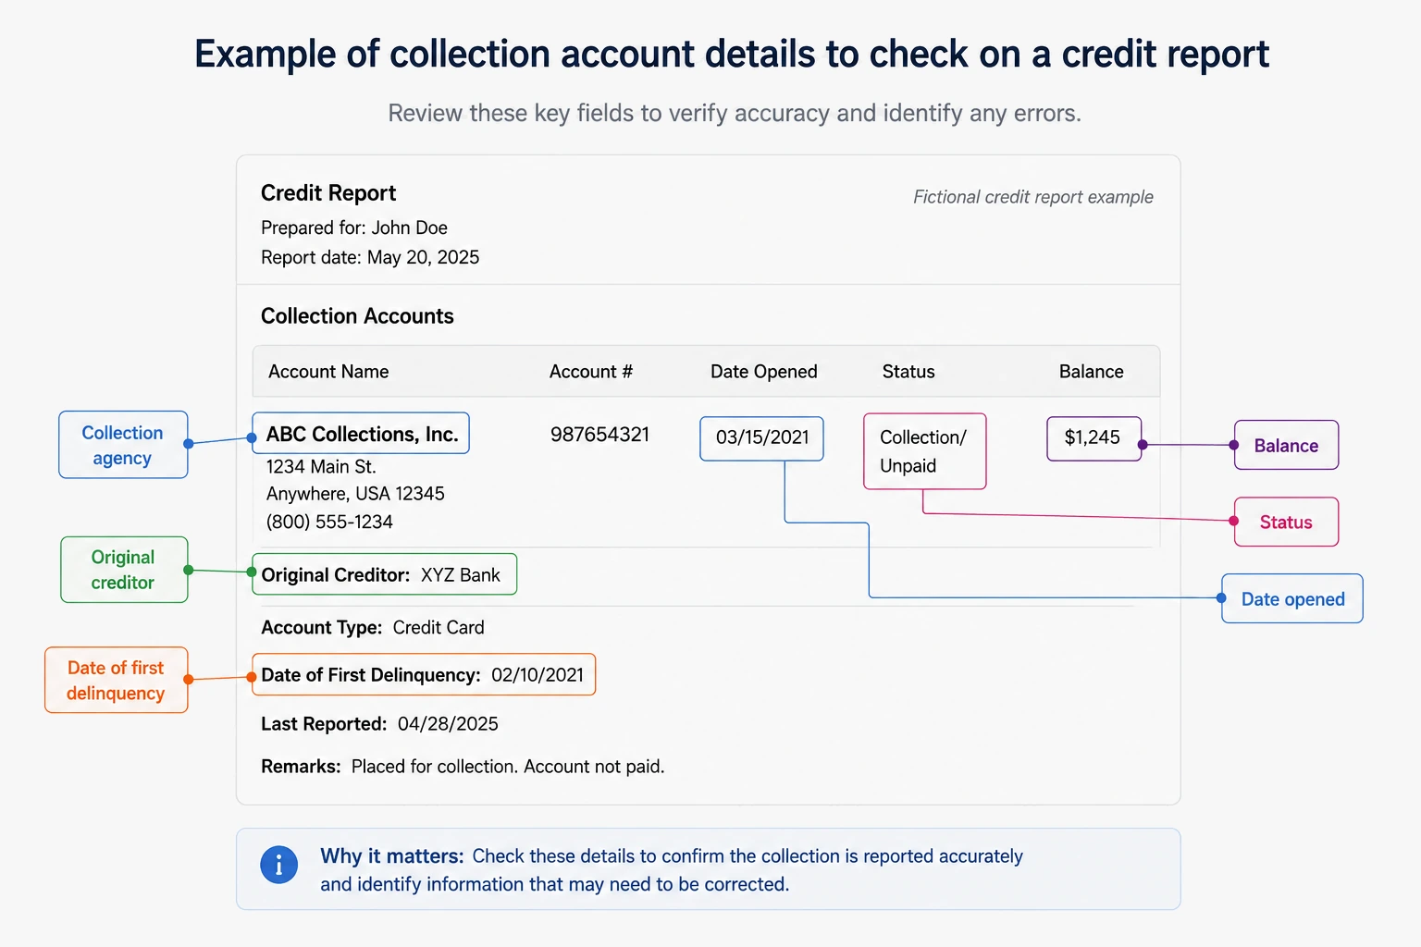This screenshot has width=1421, height=947.
Task: Click the Status column header
Action: (908, 372)
